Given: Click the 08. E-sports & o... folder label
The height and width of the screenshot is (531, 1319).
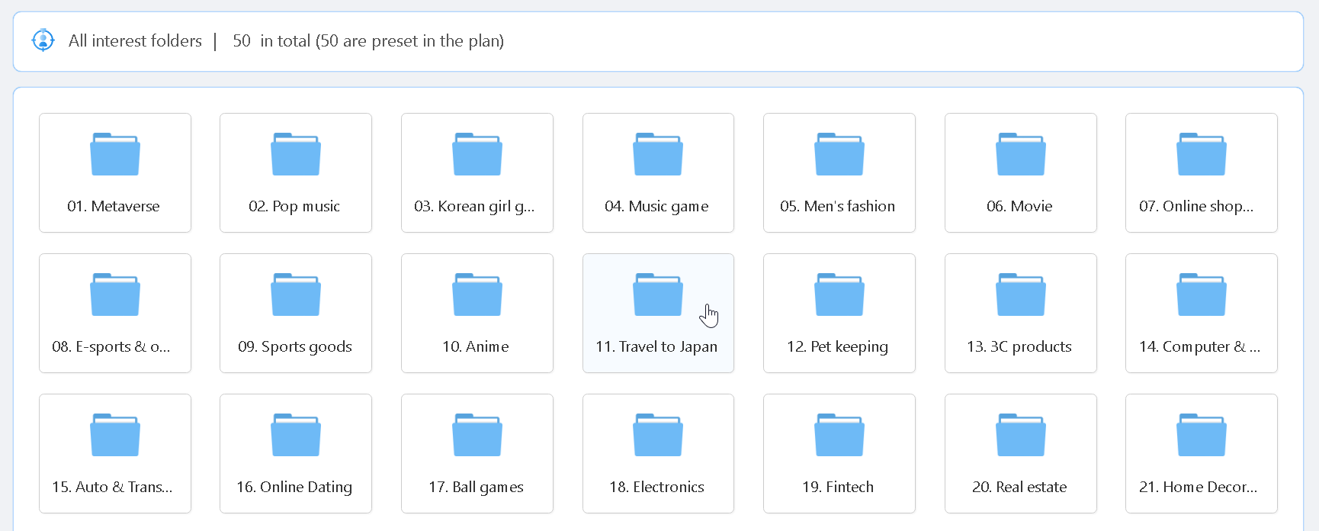Looking at the screenshot, I should tap(111, 346).
